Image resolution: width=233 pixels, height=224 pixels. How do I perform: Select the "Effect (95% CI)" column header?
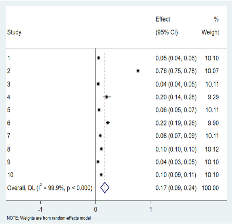pos(167,26)
